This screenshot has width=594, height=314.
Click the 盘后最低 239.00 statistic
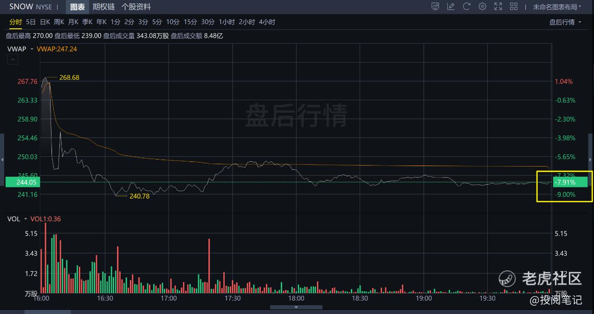[x=77, y=36]
